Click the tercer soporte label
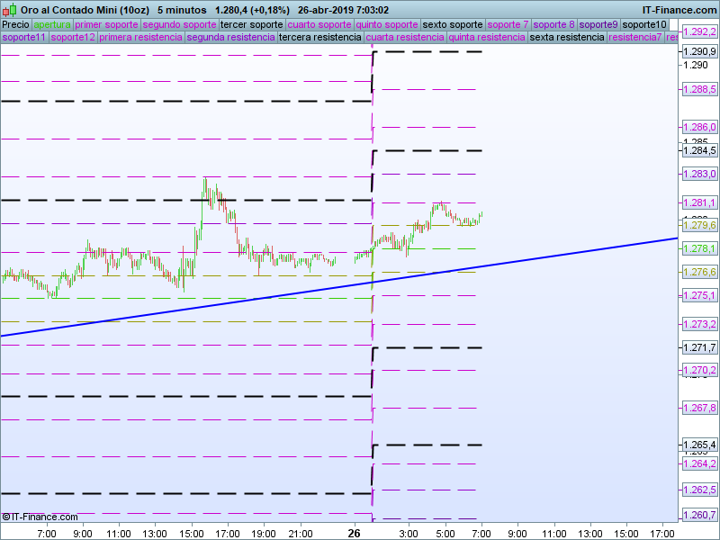The height and width of the screenshot is (540, 720). coord(252,25)
